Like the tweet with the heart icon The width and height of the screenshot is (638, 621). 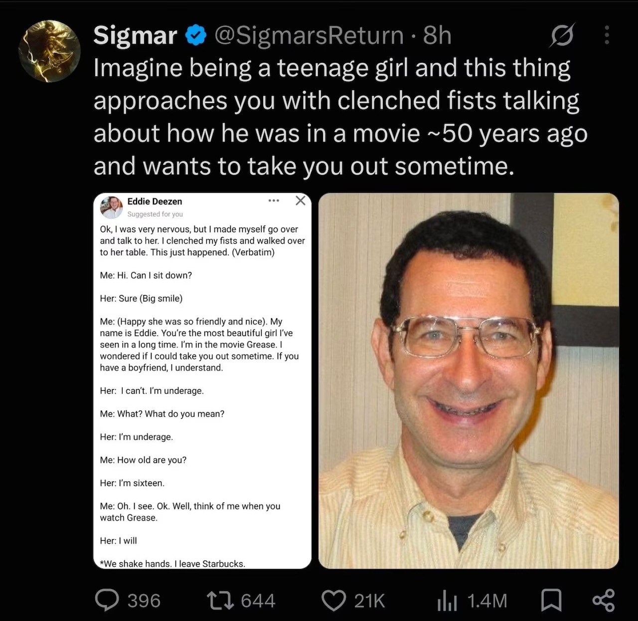tap(333, 601)
